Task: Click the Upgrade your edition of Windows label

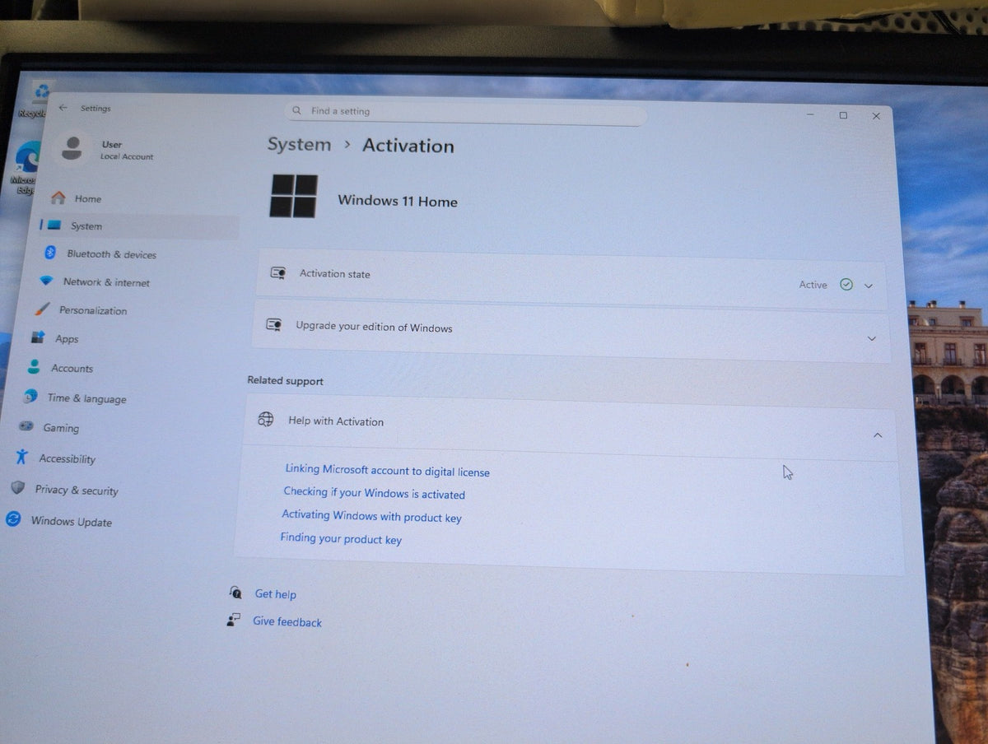Action: point(374,327)
